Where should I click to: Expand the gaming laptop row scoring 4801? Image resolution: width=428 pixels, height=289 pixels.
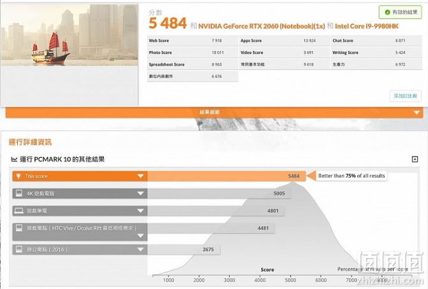[x=141, y=211]
